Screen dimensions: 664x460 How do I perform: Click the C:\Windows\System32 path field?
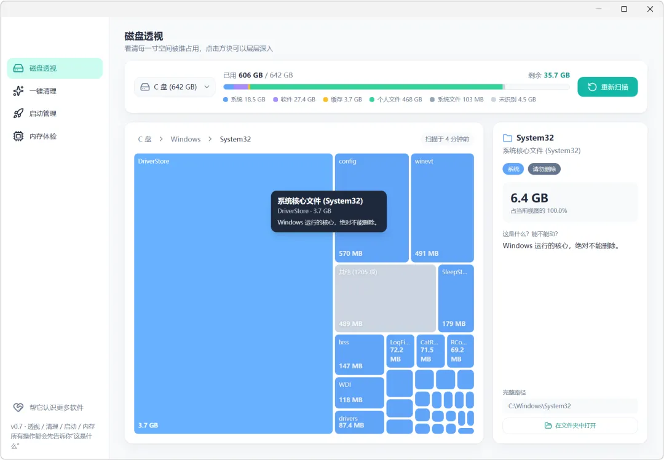point(570,406)
